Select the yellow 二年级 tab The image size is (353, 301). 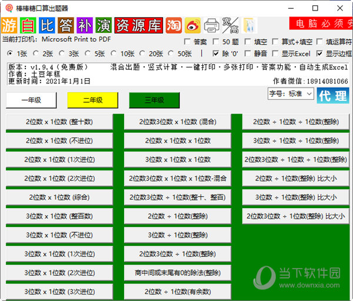point(92,101)
